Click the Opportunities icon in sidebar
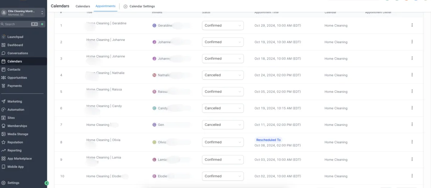 click(x=3, y=78)
